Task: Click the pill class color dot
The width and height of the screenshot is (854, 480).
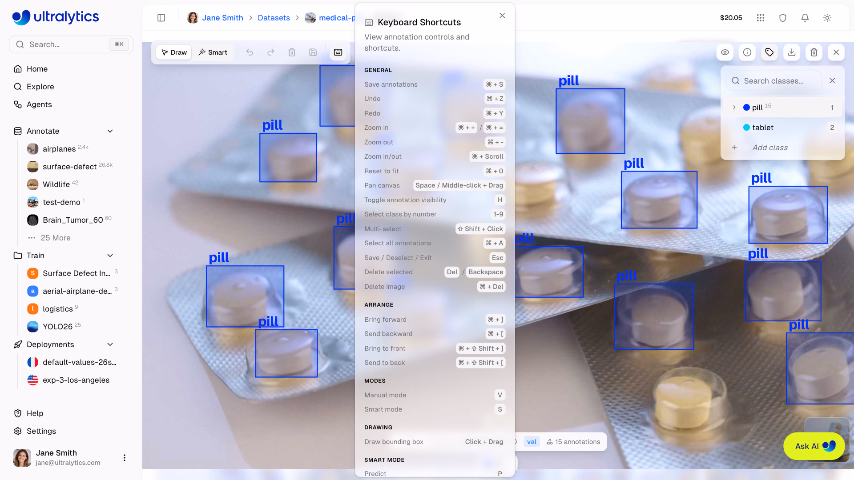Action: (x=747, y=108)
